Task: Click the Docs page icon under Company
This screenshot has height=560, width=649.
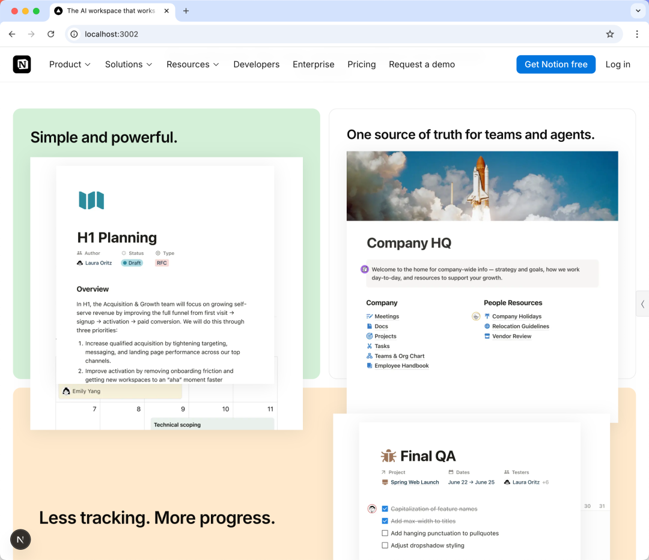Action: click(369, 326)
